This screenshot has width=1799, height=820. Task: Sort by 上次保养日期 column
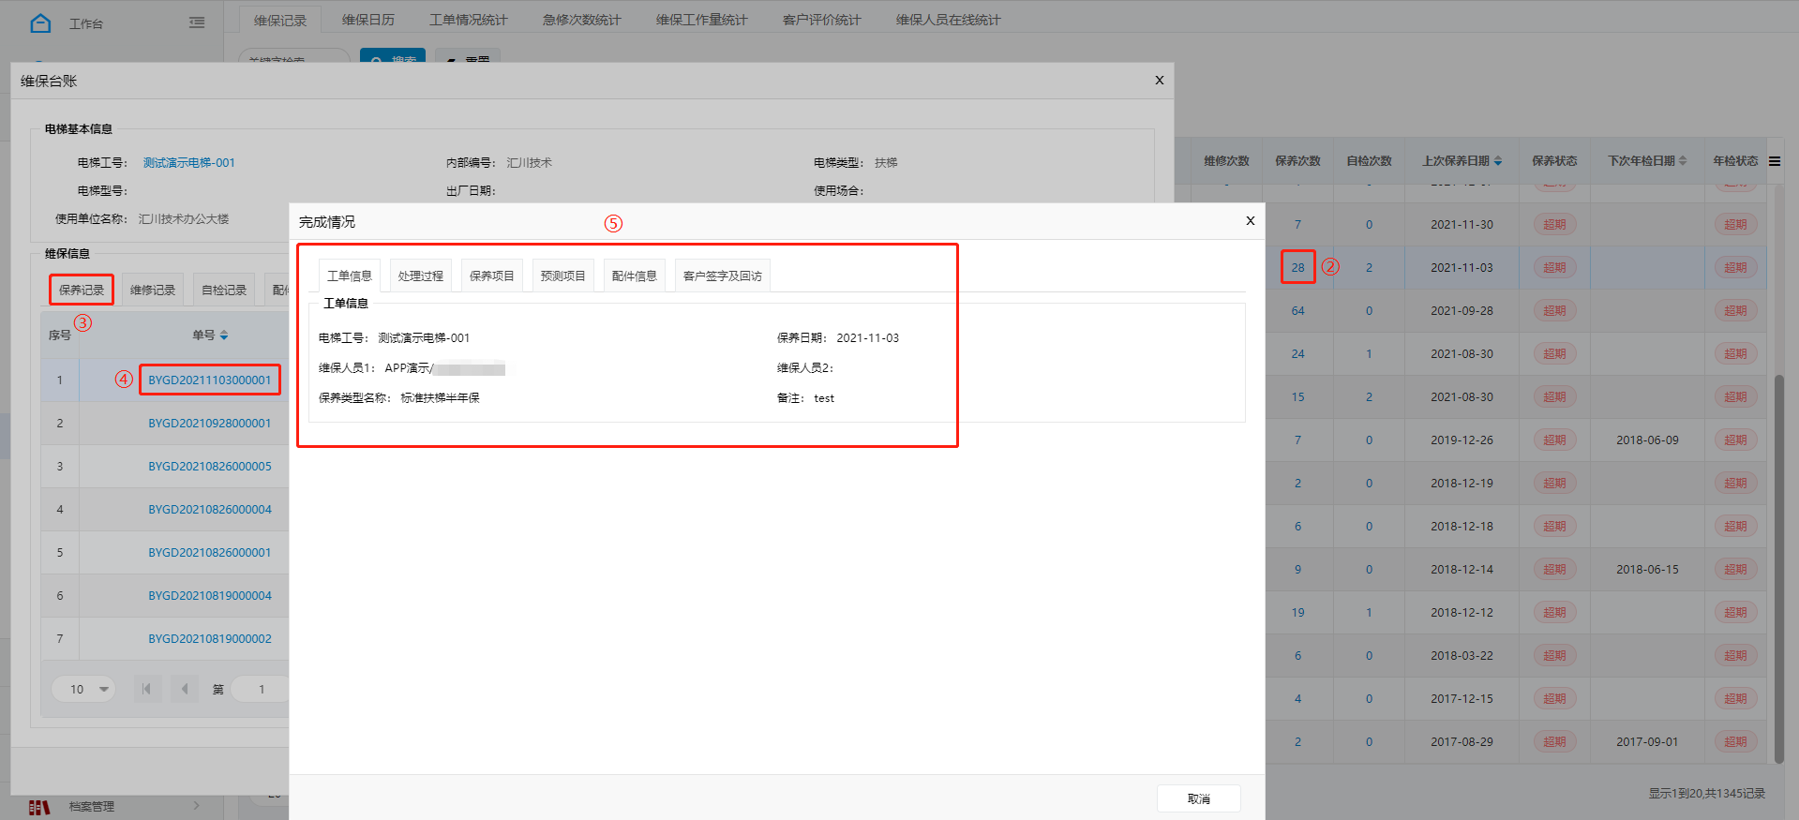click(1498, 161)
